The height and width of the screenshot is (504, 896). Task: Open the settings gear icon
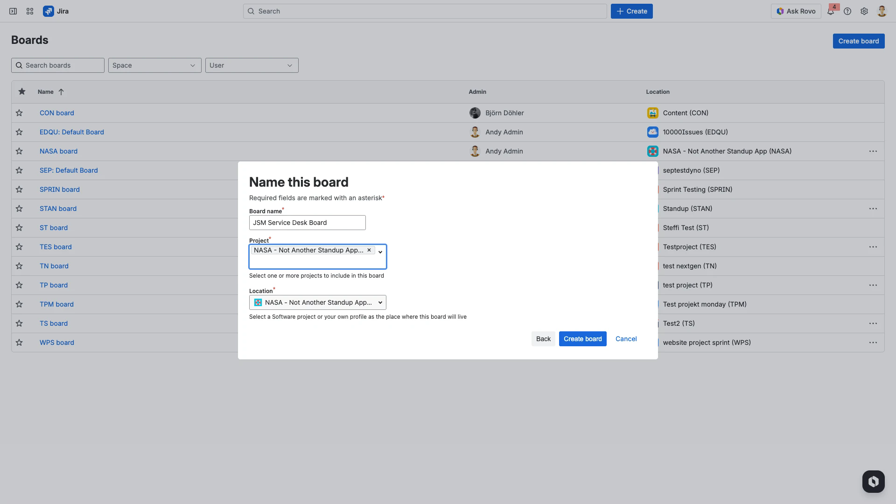coord(864,11)
